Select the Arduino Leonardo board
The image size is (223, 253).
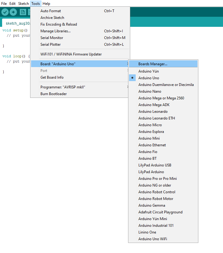(x=163, y=112)
